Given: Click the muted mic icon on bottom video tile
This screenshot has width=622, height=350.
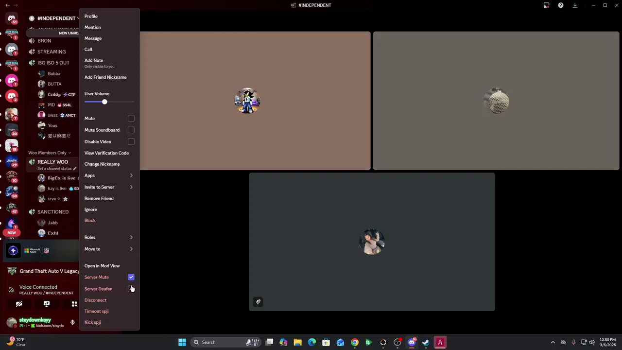Looking at the screenshot, I should (x=258, y=302).
